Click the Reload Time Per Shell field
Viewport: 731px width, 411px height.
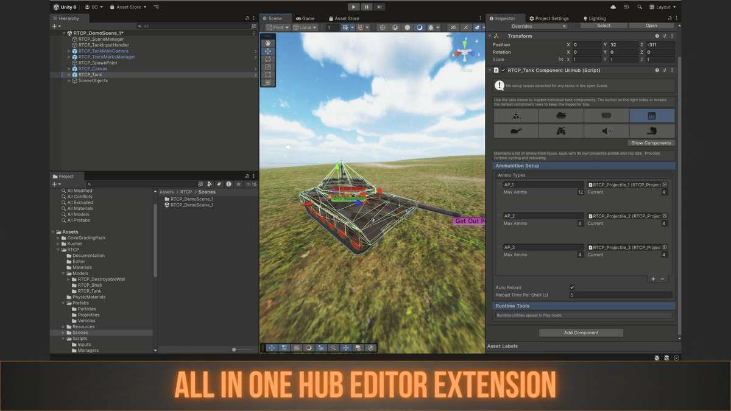pos(620,295)
